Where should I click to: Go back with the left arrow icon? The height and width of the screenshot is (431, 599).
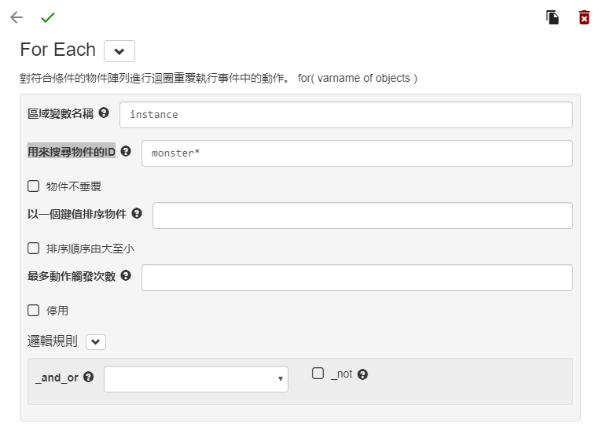tap(17, 17)
